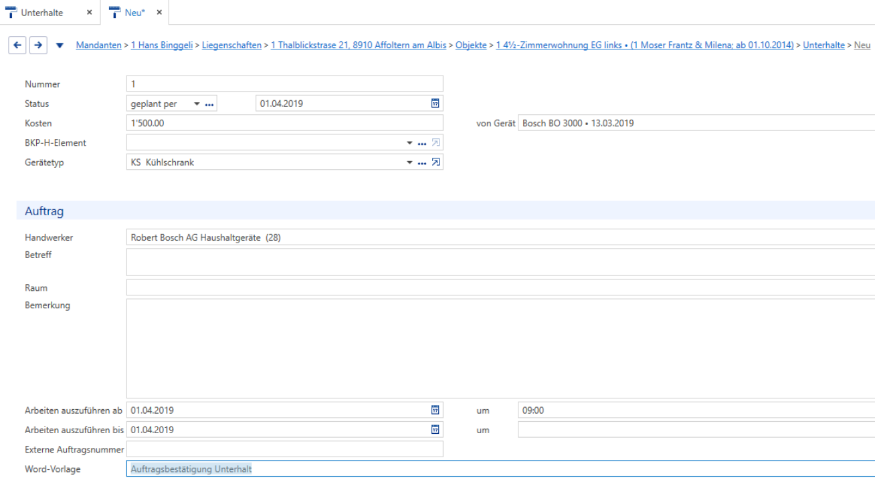Close the Neu* tab
Viewport: 875px width, 494px height.
coord(159,13)
